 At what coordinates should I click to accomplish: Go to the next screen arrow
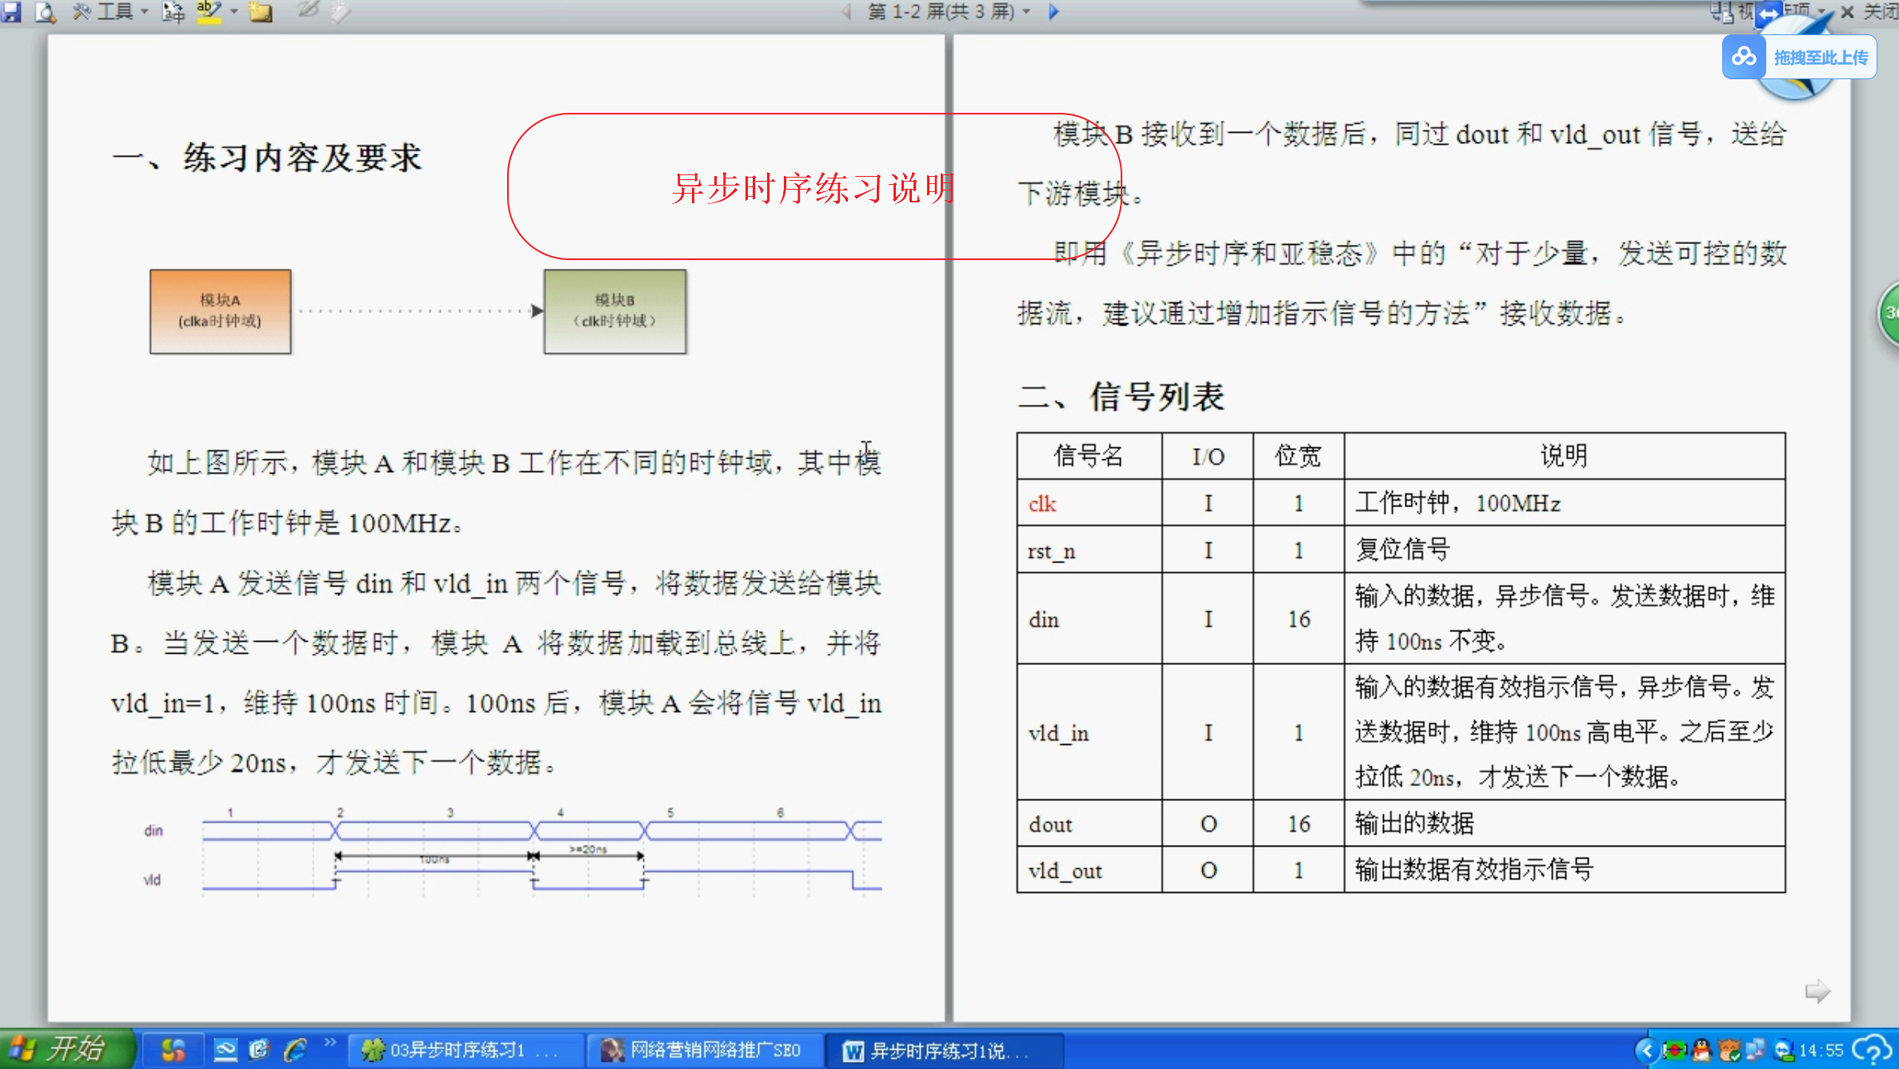click(1053, 12)
